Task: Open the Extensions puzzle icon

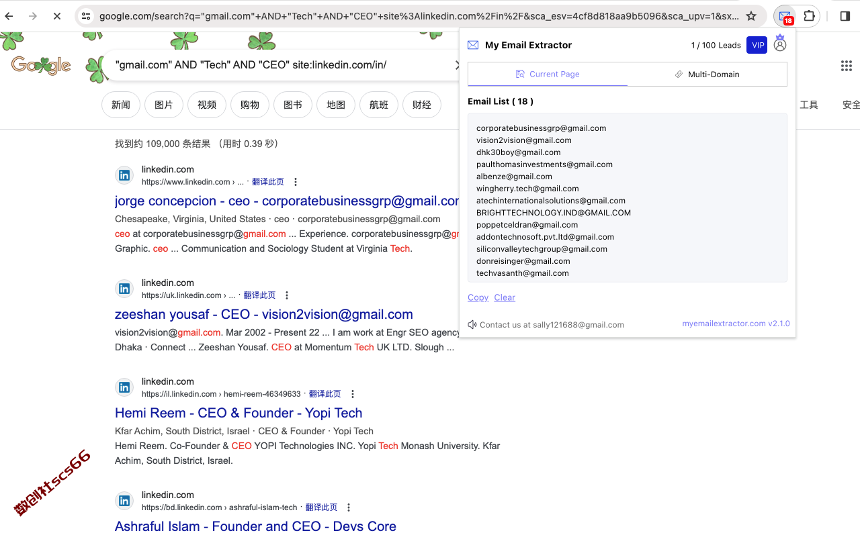Action: (810, 15)
